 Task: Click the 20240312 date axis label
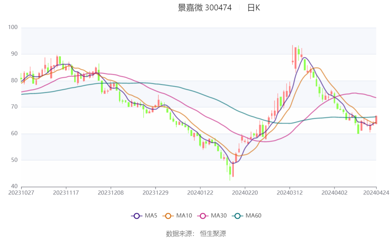tap(290, 193)
